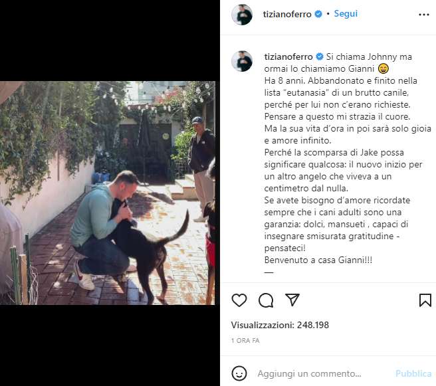The height and width of the screenshot is (386, 436).
Task: Click the header tizianoferro profile picture
Action: point(242,15)
